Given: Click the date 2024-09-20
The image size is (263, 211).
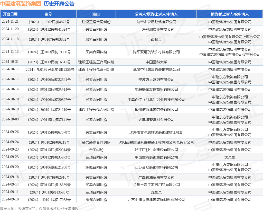Looking at the screenshot, I should click(10, 167).
